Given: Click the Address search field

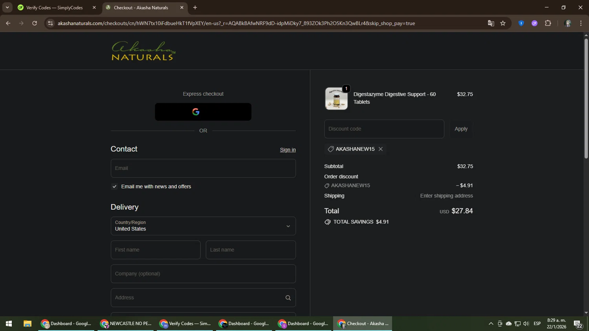Looking at the screenshot, I should pos(203,298).
